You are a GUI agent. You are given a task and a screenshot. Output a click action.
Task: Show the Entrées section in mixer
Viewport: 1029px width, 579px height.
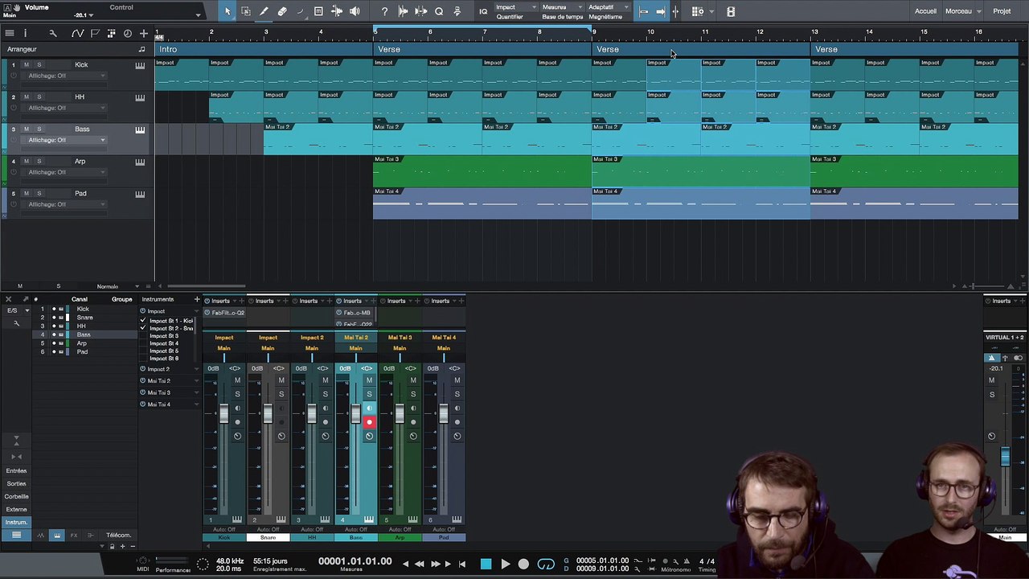[x=16, y=470]
